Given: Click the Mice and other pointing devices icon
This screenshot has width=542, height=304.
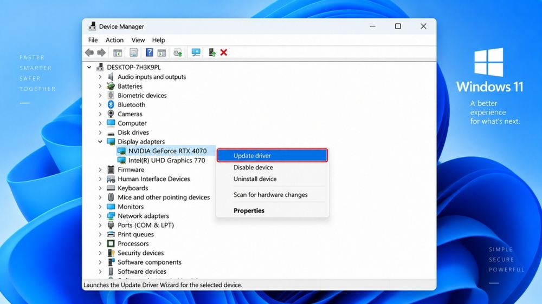Looking at the screenshot, I should coord(111,197).
